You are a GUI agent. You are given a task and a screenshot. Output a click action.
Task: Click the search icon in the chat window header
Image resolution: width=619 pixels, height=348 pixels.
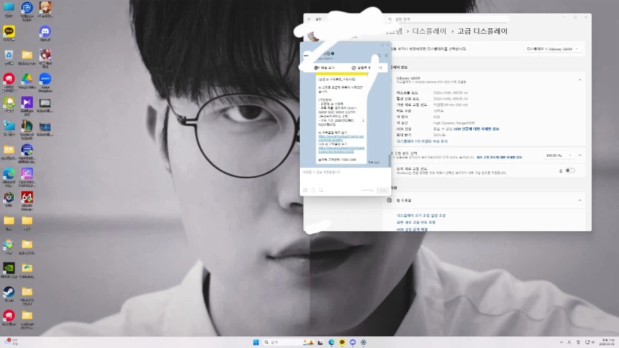point(380,56)
